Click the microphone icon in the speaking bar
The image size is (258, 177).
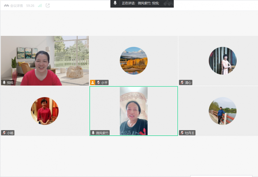[x=115, y=3]
